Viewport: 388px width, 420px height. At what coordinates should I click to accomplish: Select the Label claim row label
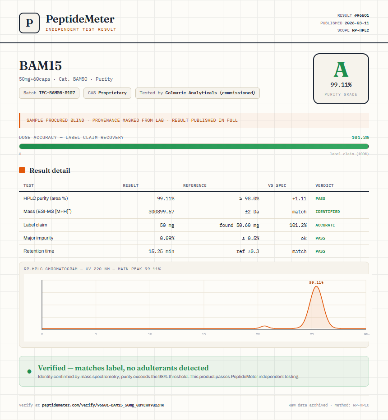coord(35,225)
